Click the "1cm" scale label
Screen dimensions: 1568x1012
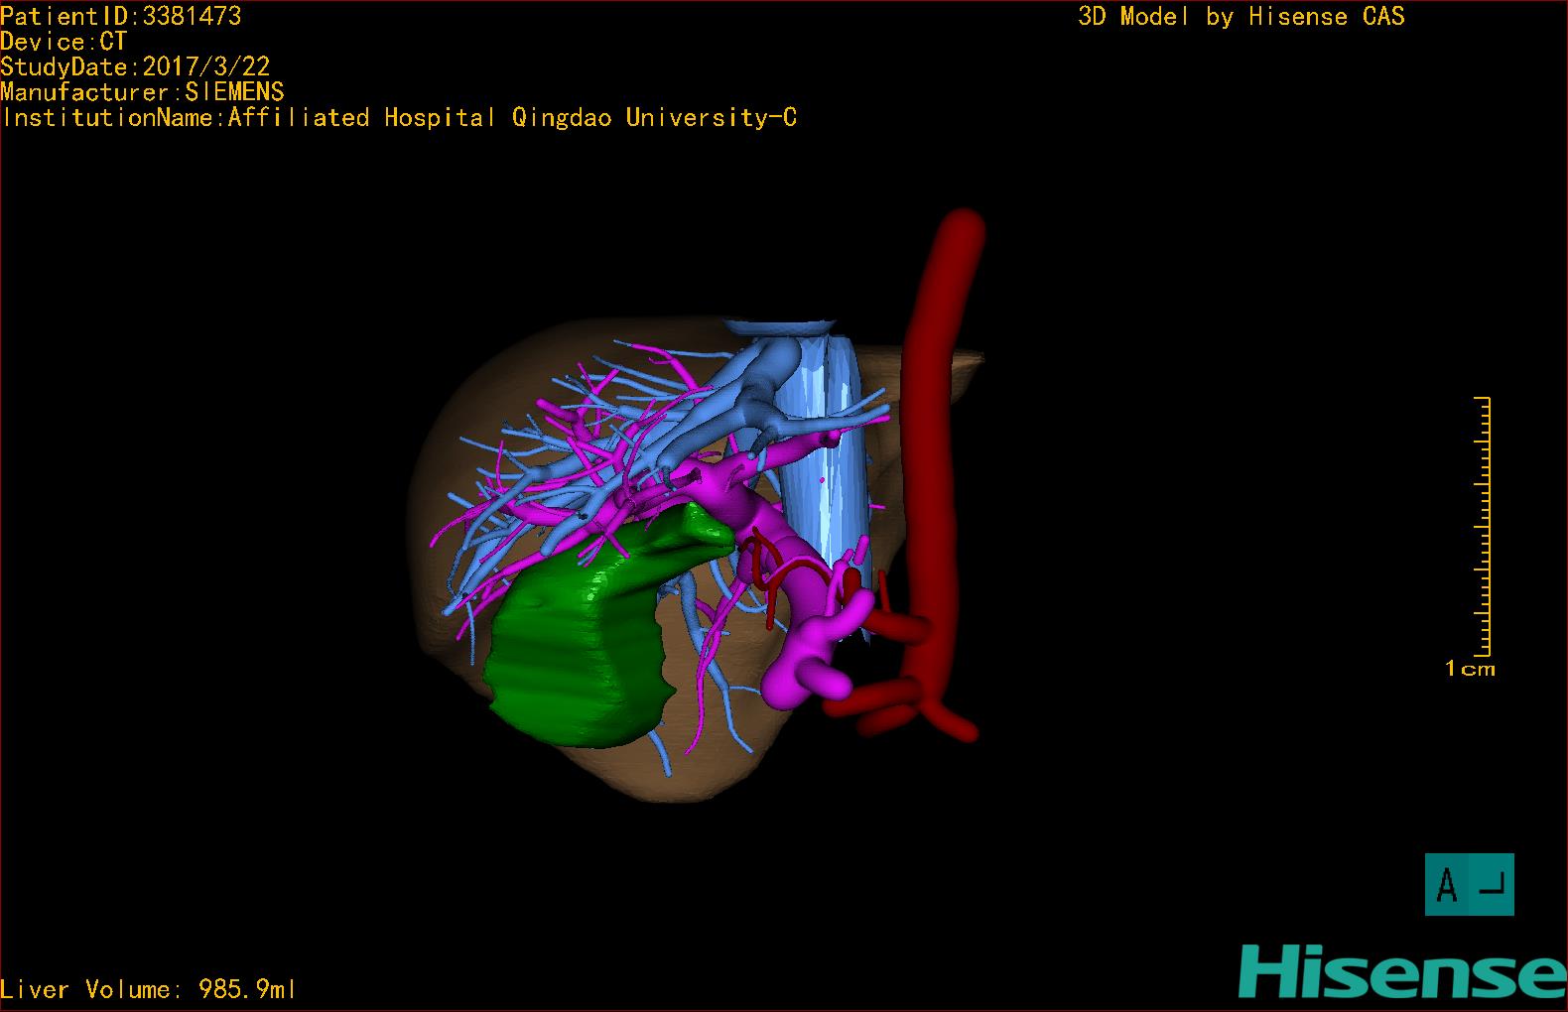click(x=1470, y=670)
